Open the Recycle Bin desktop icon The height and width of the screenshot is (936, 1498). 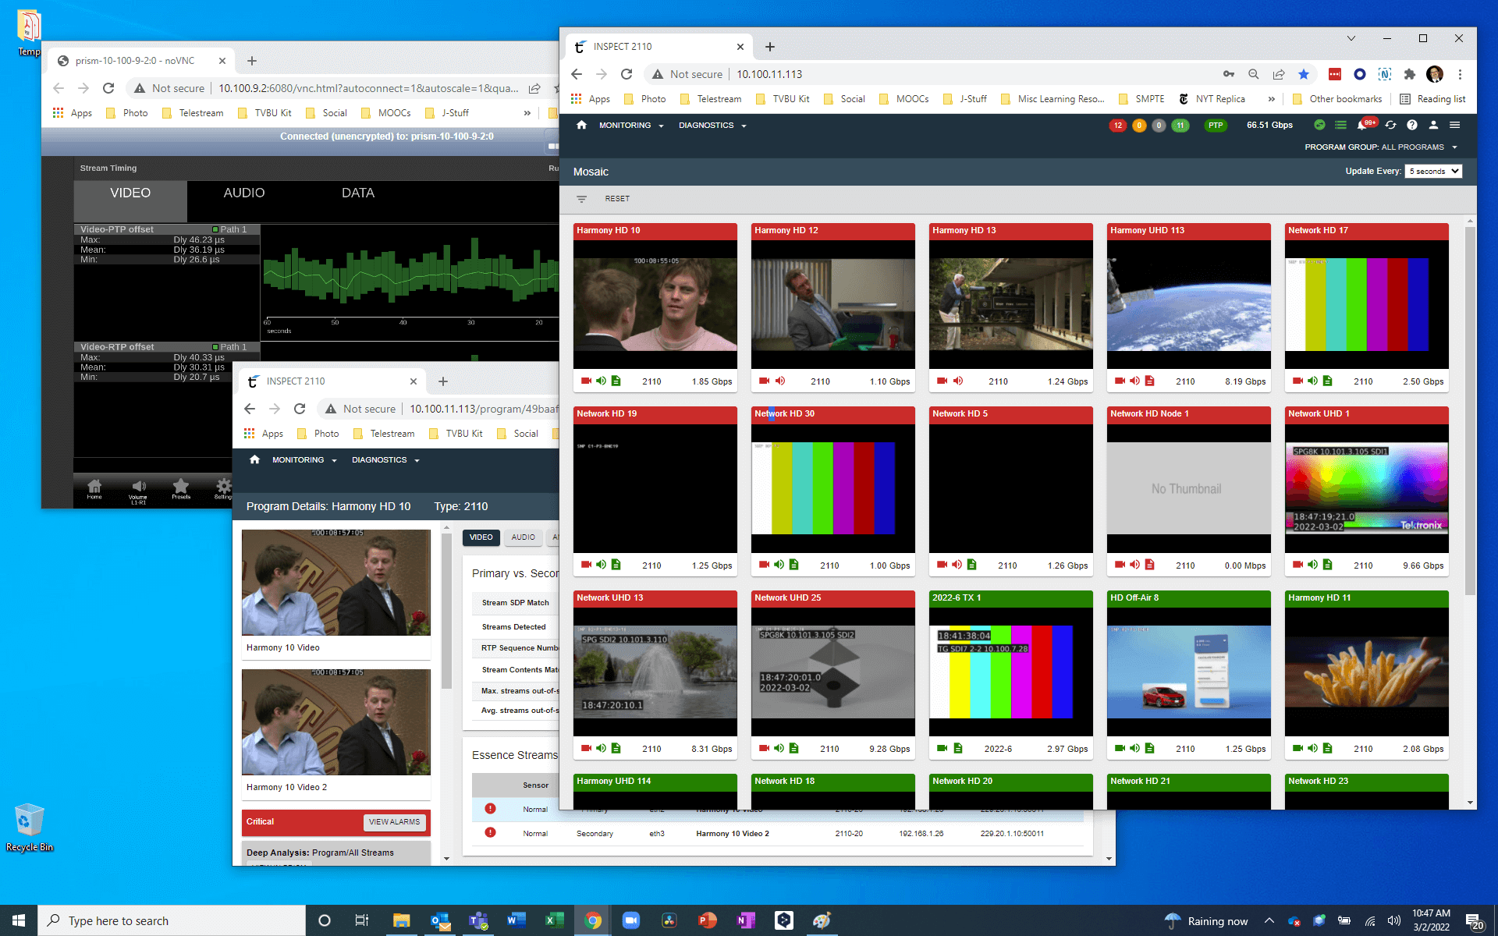tap(29, 828)
